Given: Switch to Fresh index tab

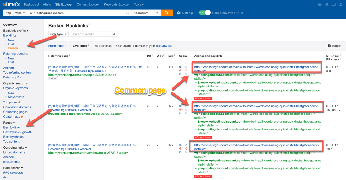Looking at the screenshot, I should [56, 46].
